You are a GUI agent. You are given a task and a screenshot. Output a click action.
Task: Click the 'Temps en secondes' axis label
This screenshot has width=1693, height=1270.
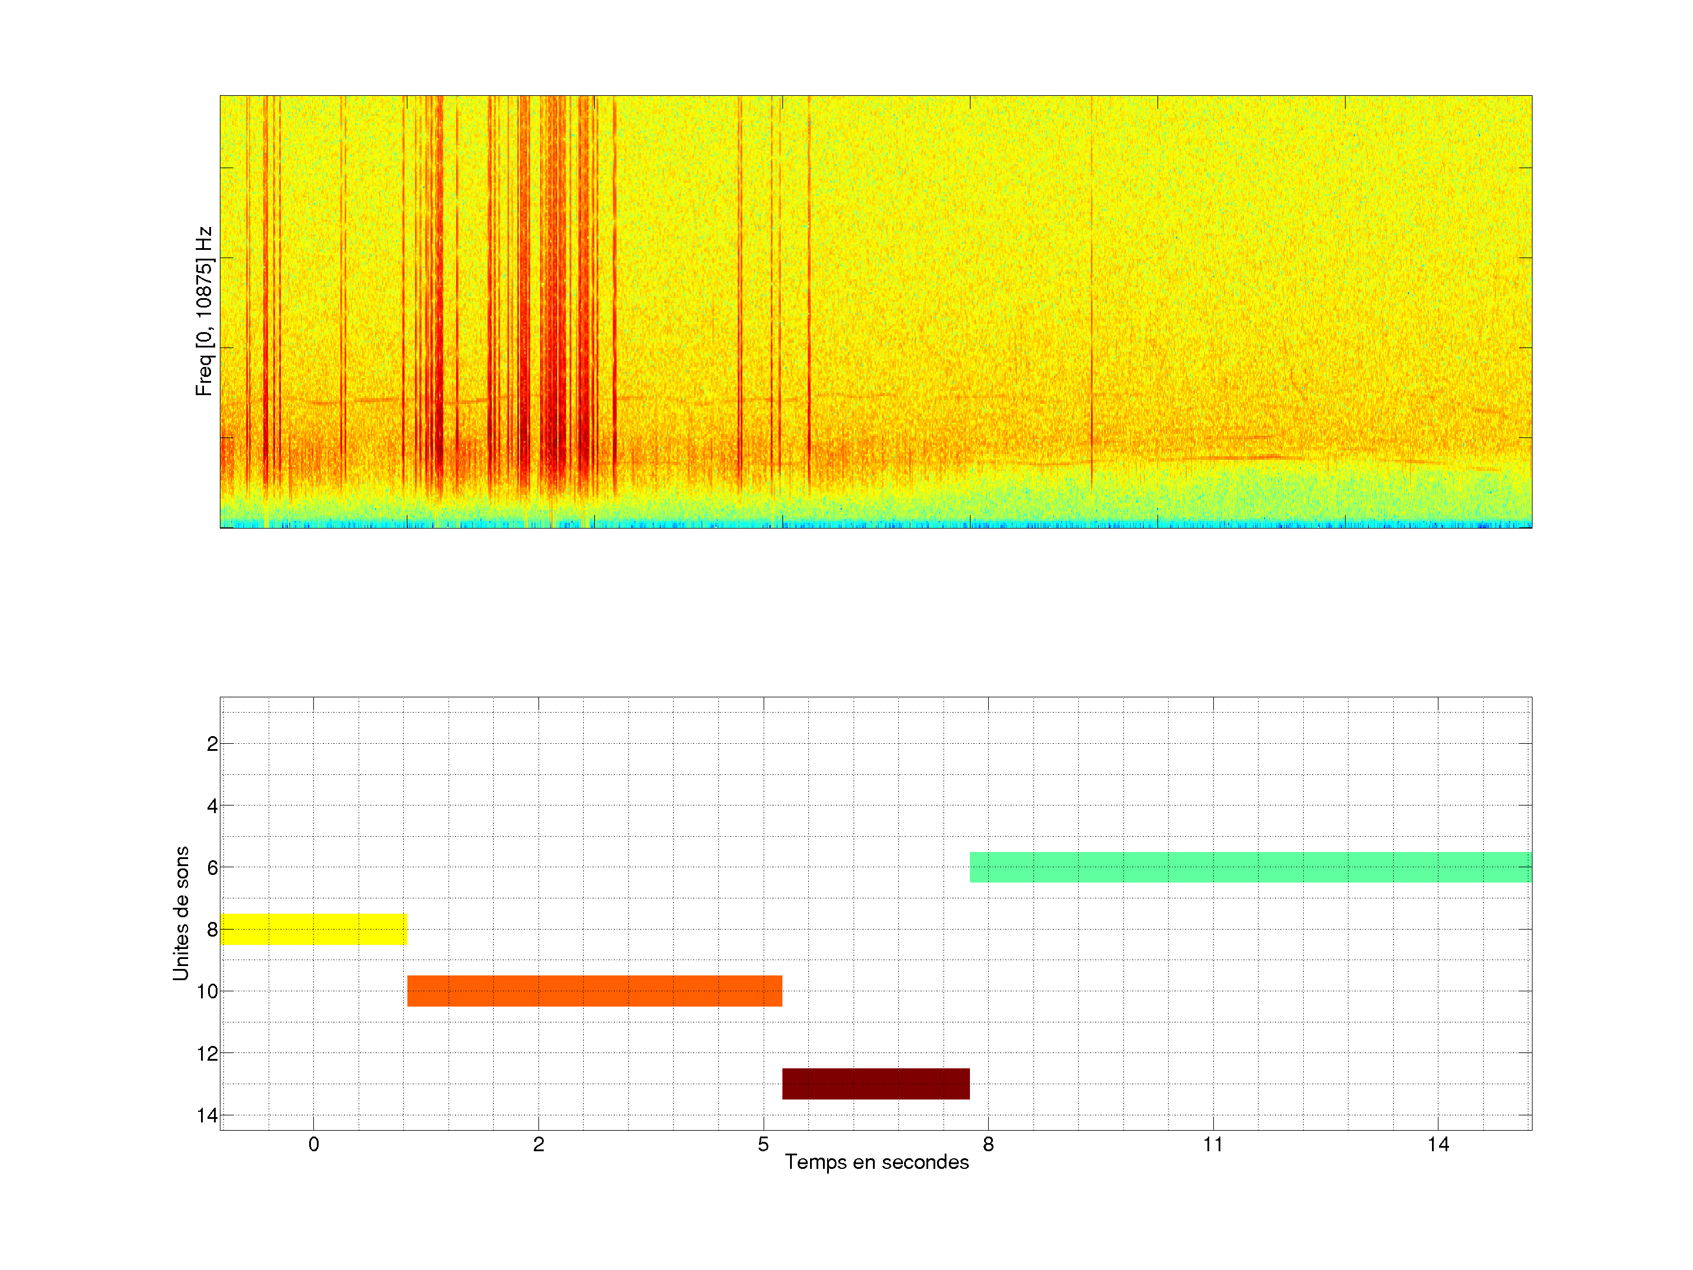(876, 1162)
